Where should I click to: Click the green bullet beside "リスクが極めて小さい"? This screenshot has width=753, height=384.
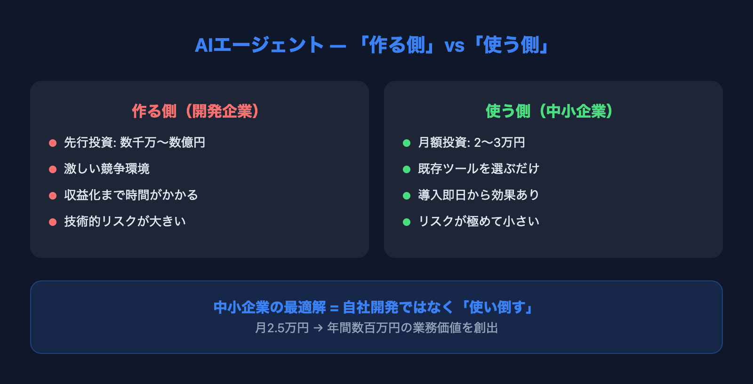[x=407, y=222]
